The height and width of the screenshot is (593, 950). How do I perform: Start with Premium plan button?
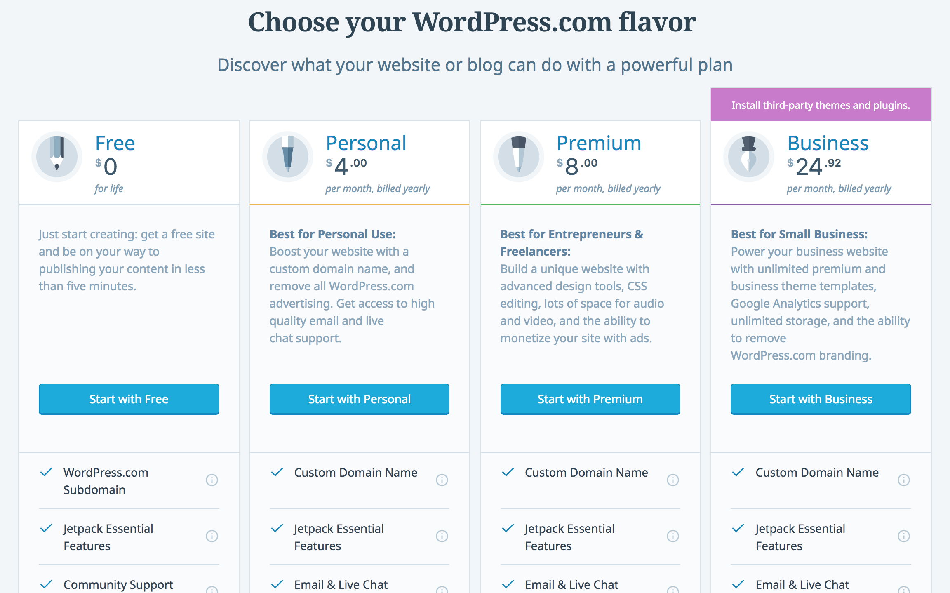[x=590, y=398]
